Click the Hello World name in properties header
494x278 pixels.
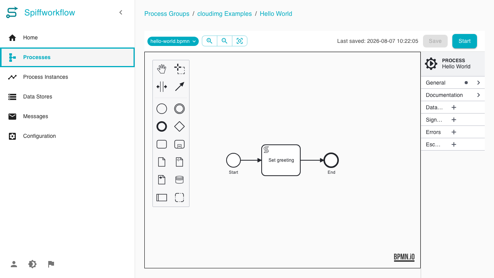pyautogui.click(x=456, y=67)
